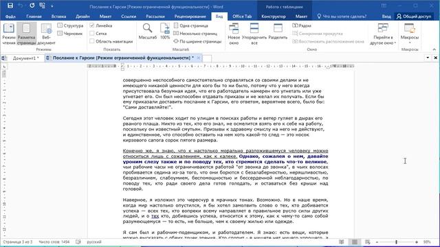Click the new blank tab button
This screenshot has height=247, width=440.
click(x=207, y=58)
